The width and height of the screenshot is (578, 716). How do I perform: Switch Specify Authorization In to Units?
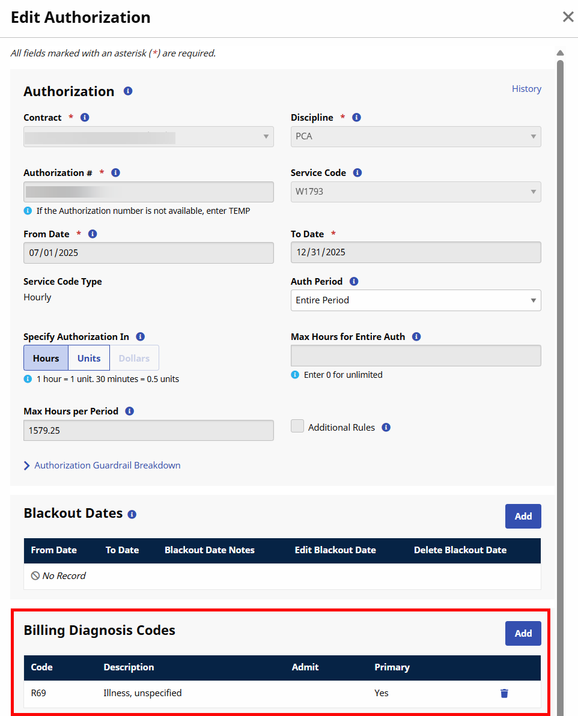tap(88, 357)
